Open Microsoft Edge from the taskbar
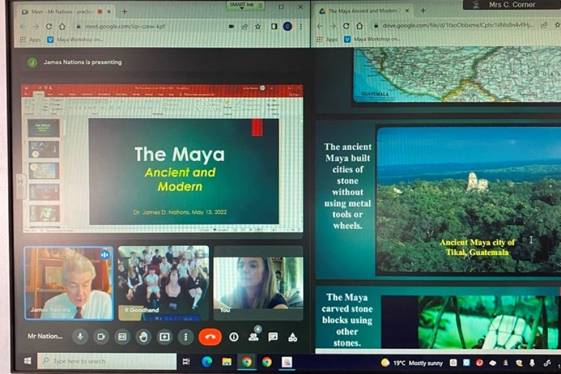 (206, 362)
